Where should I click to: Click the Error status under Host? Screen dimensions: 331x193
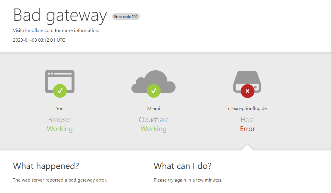tap(247, 129)
